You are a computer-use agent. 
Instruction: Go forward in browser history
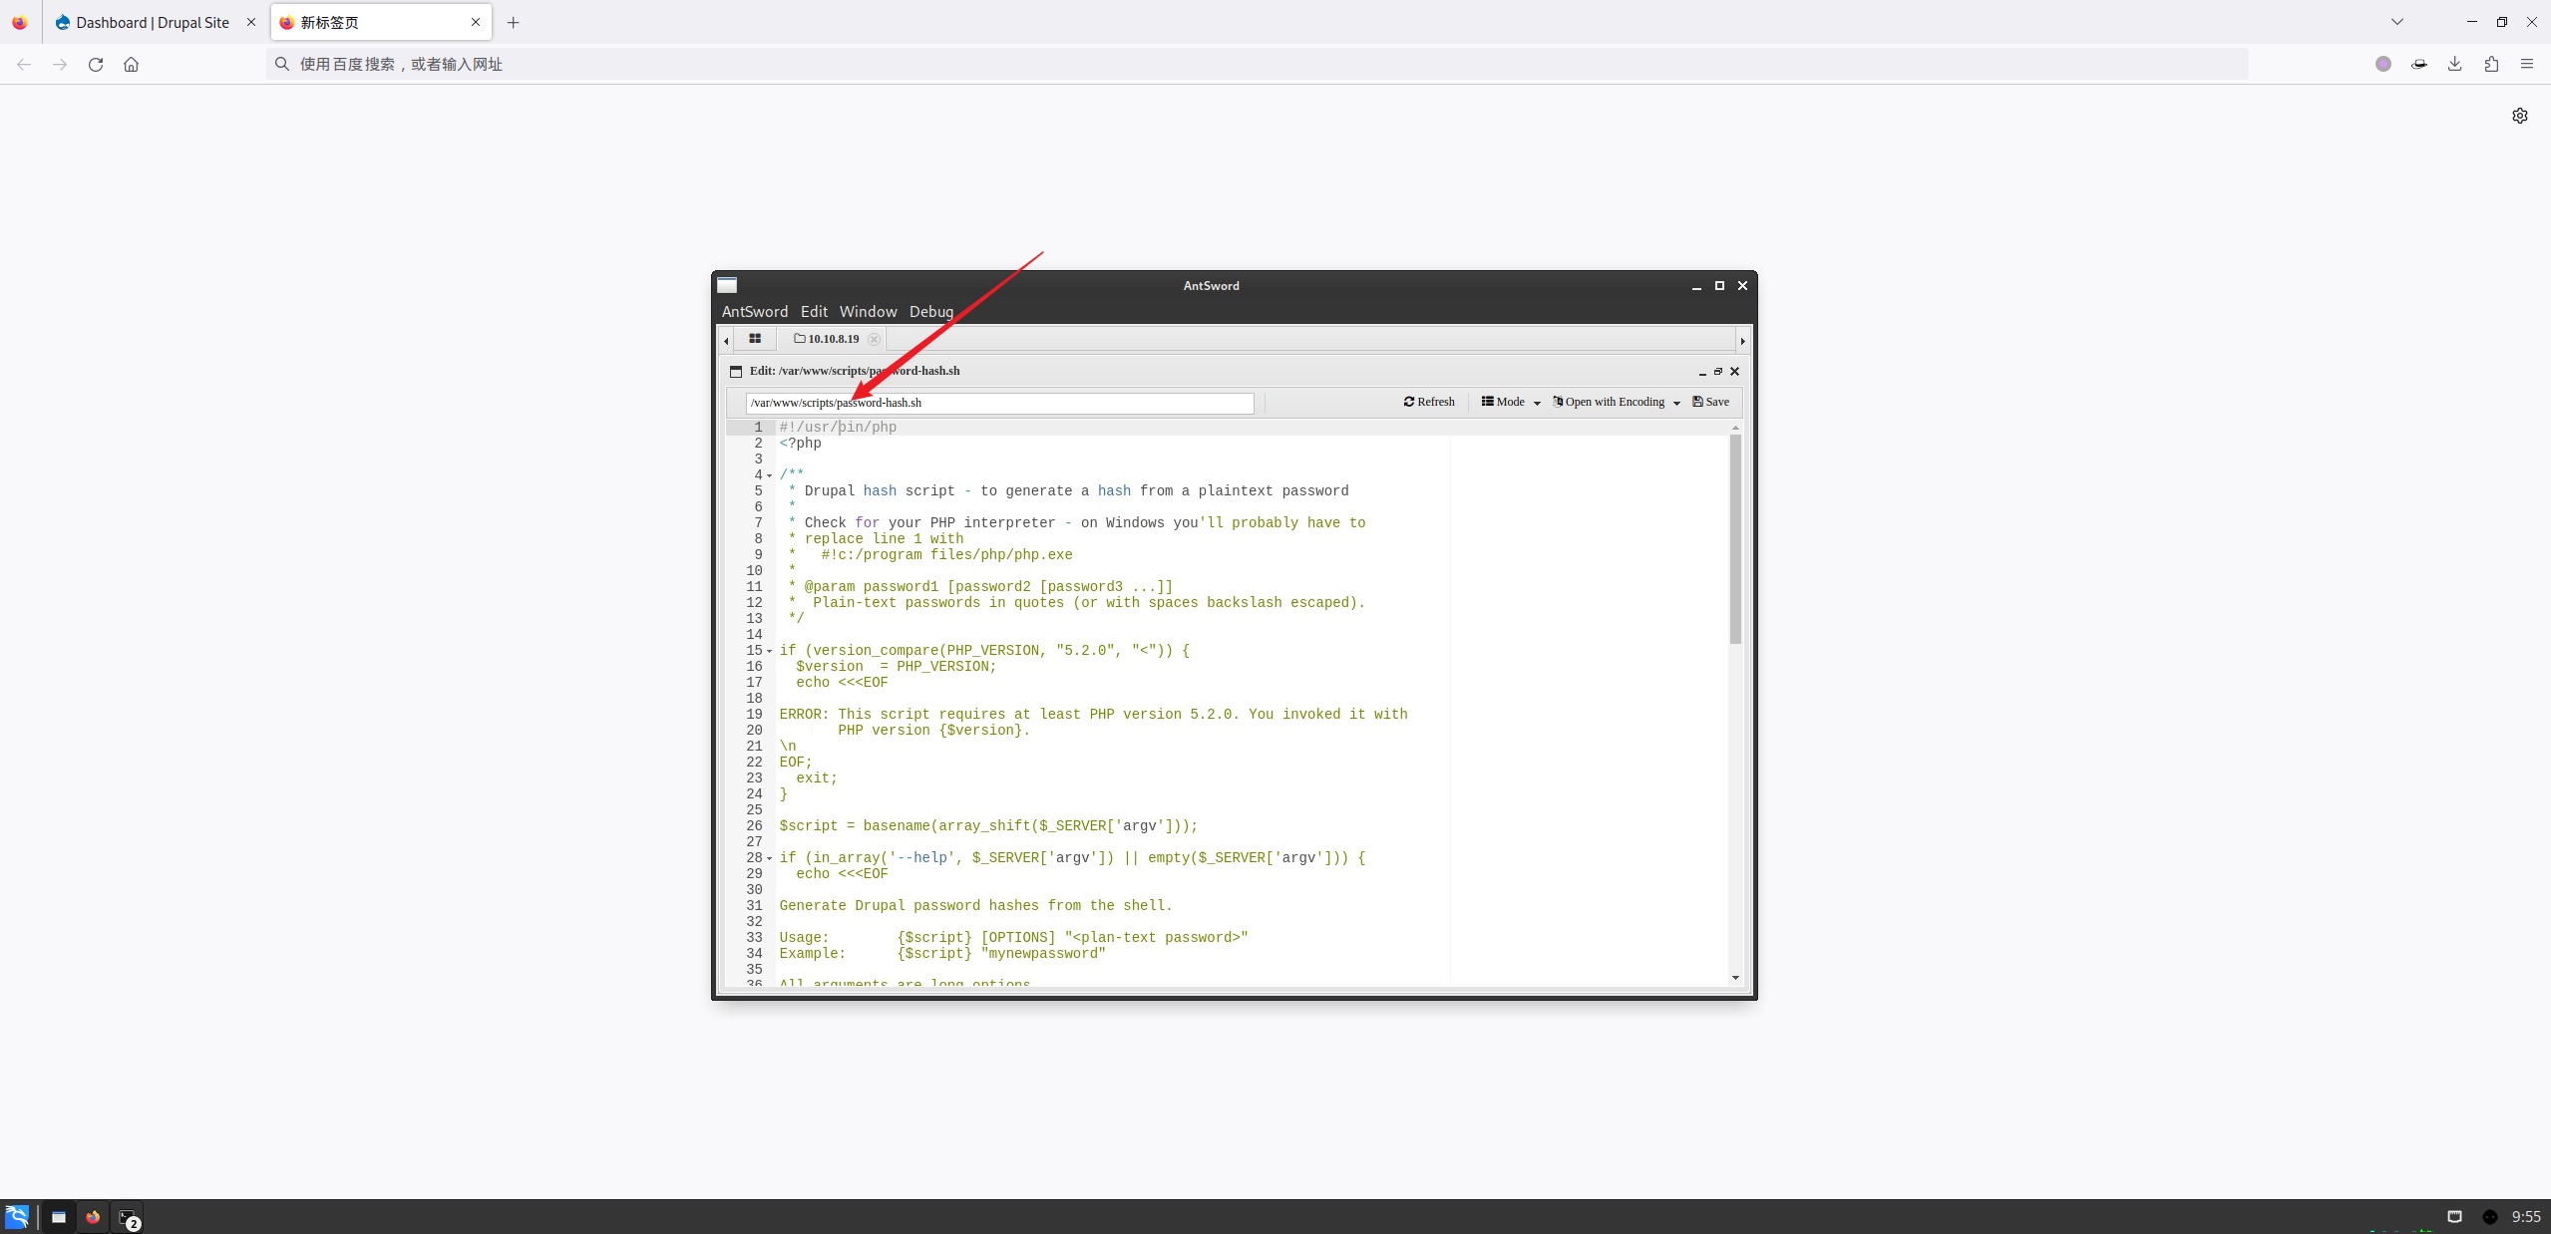[x=60, y=64]
